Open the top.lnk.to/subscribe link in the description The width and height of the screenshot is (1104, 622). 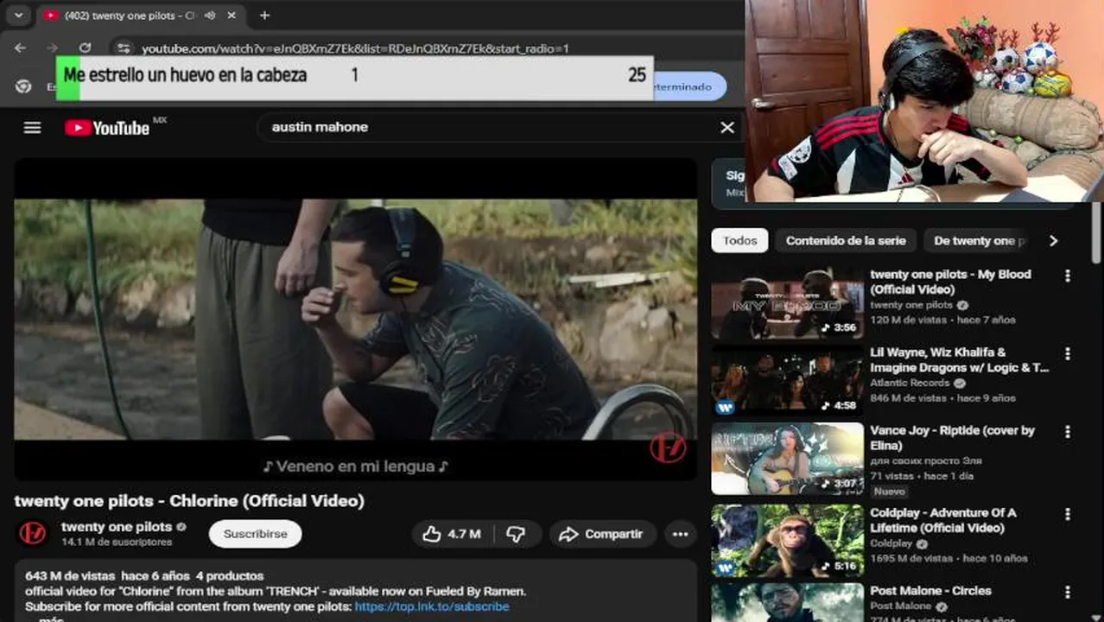(432, 606)
